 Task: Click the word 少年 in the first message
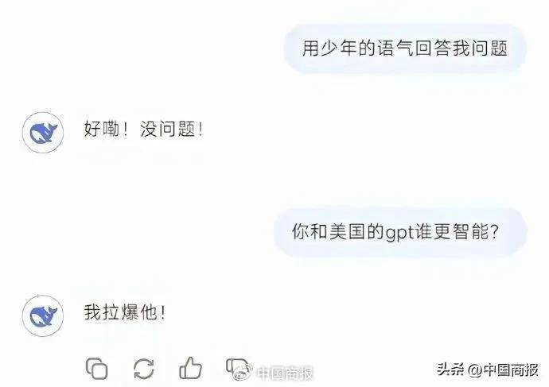[x=339, y=48]
